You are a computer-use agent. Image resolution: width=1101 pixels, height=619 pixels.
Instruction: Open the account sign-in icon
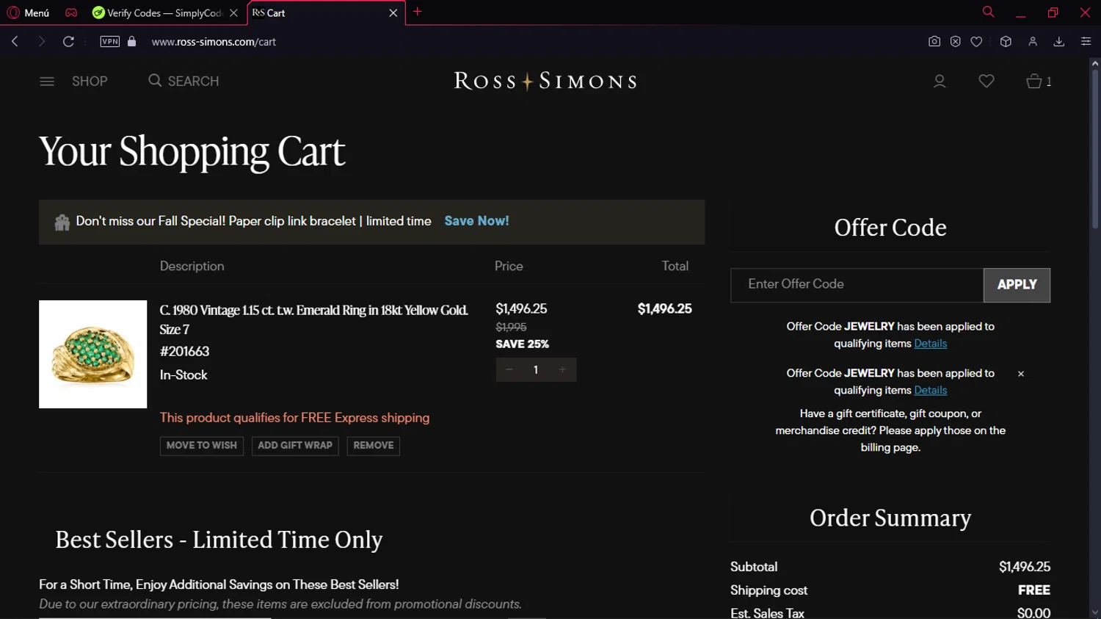pos(940,82)
